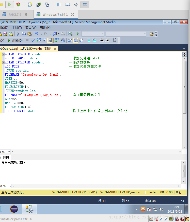Screen dimensions: 190x222
Task: Toggle IntelliSense enabled button
Action: click(x=50, y=40)
